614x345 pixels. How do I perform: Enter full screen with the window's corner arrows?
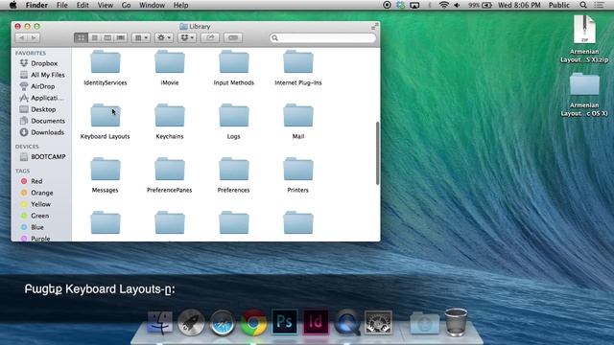pos(375,26)
